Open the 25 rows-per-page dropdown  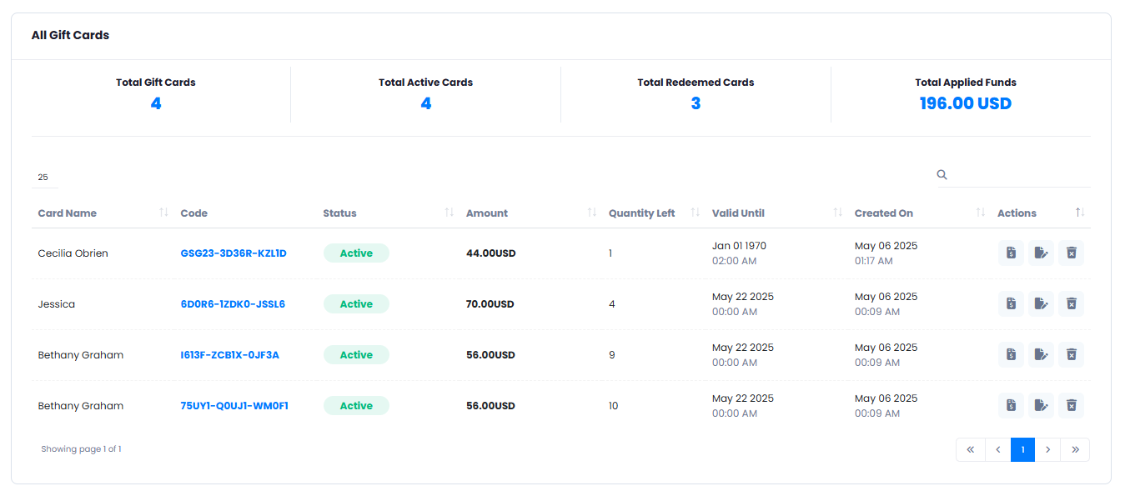45,177
